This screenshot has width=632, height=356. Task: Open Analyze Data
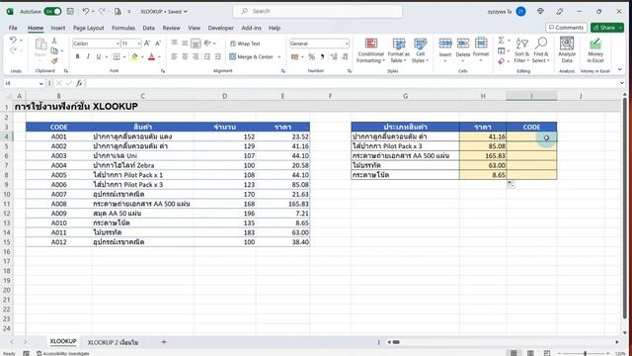click(567, 50)
